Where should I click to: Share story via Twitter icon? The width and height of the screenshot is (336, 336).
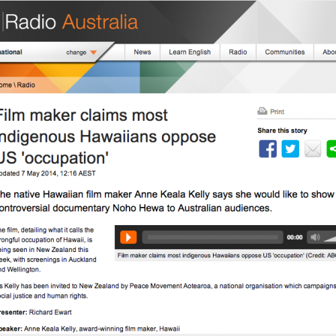(x=290, y=149)
